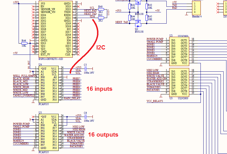The image size is (227, 154).
Task: Click resistor R45 10K
Action: click(x=147, y=18)
